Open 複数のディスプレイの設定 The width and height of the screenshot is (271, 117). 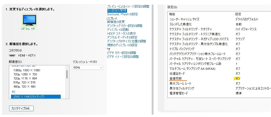(122, 45)
